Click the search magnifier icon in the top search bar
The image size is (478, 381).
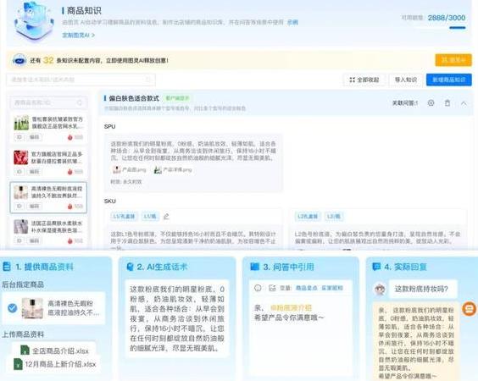[148, 80]
